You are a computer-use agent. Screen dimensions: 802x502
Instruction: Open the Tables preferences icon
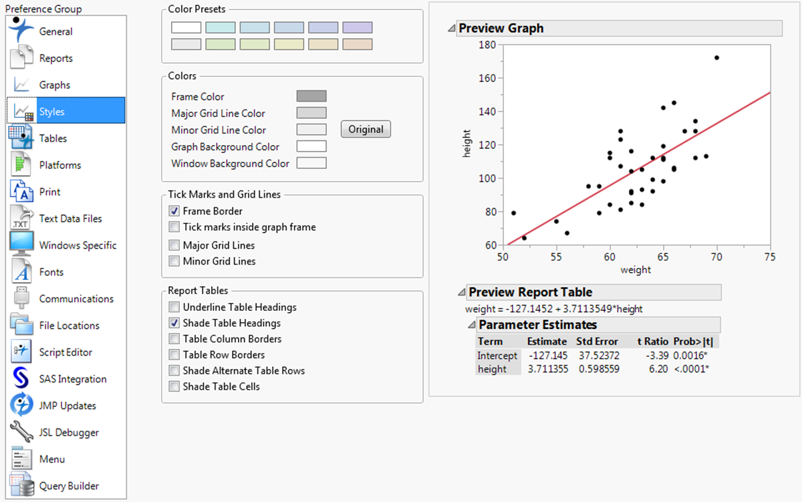point(21,138)
